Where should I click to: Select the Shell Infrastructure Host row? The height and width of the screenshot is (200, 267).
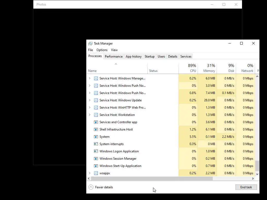(171, 129)
